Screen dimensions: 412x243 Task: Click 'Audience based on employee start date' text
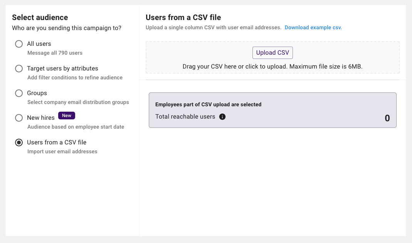(76, 127)
